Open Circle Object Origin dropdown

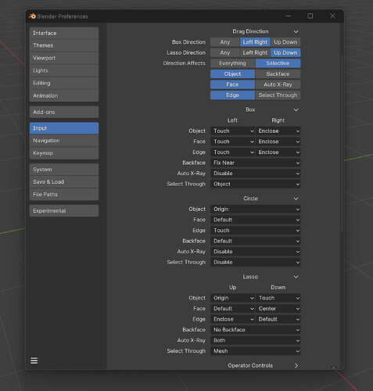point(256,210)
